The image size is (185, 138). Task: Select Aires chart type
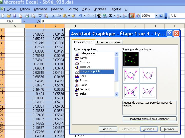[94, 76]
